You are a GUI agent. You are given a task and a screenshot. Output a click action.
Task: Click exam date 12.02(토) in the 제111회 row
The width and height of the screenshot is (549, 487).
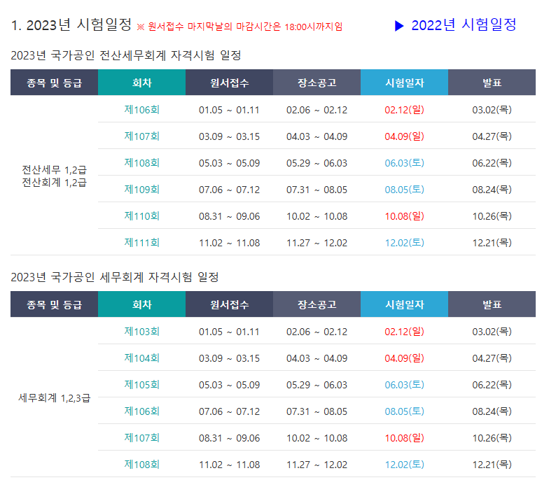point(405,243)
